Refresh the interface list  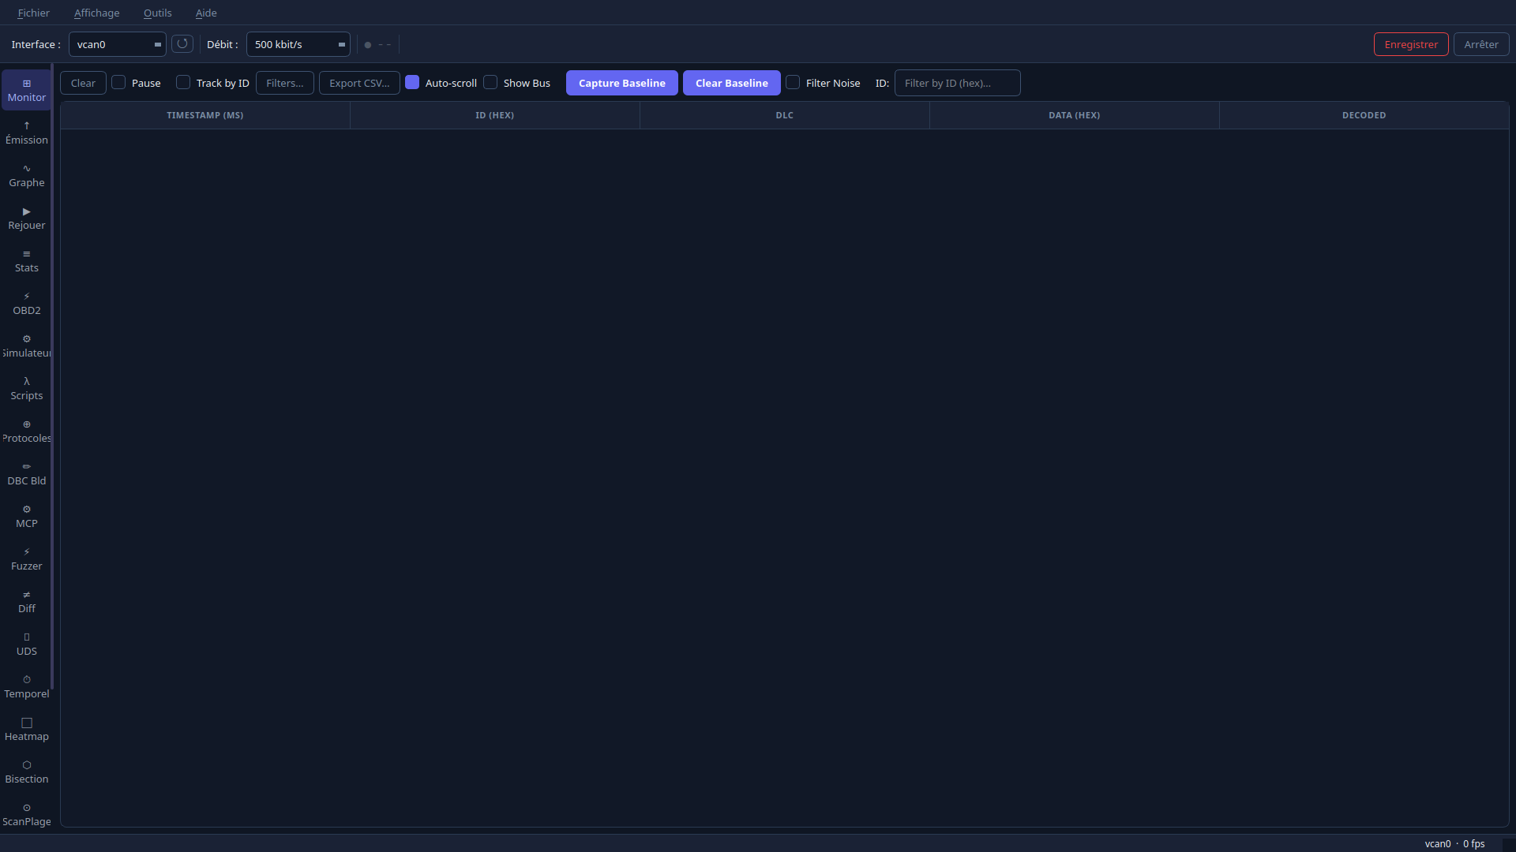pyautogui.click(x=182, y=44)
